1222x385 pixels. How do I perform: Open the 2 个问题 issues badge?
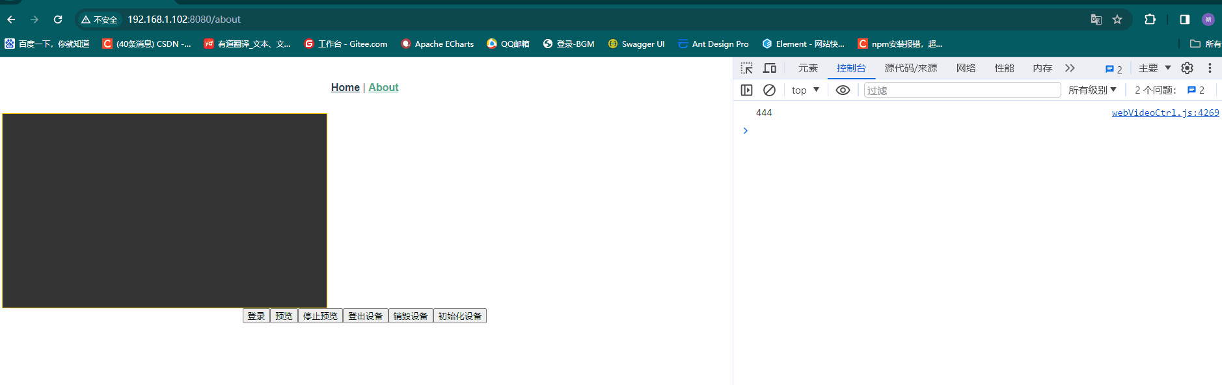(x=1169, y=90)
